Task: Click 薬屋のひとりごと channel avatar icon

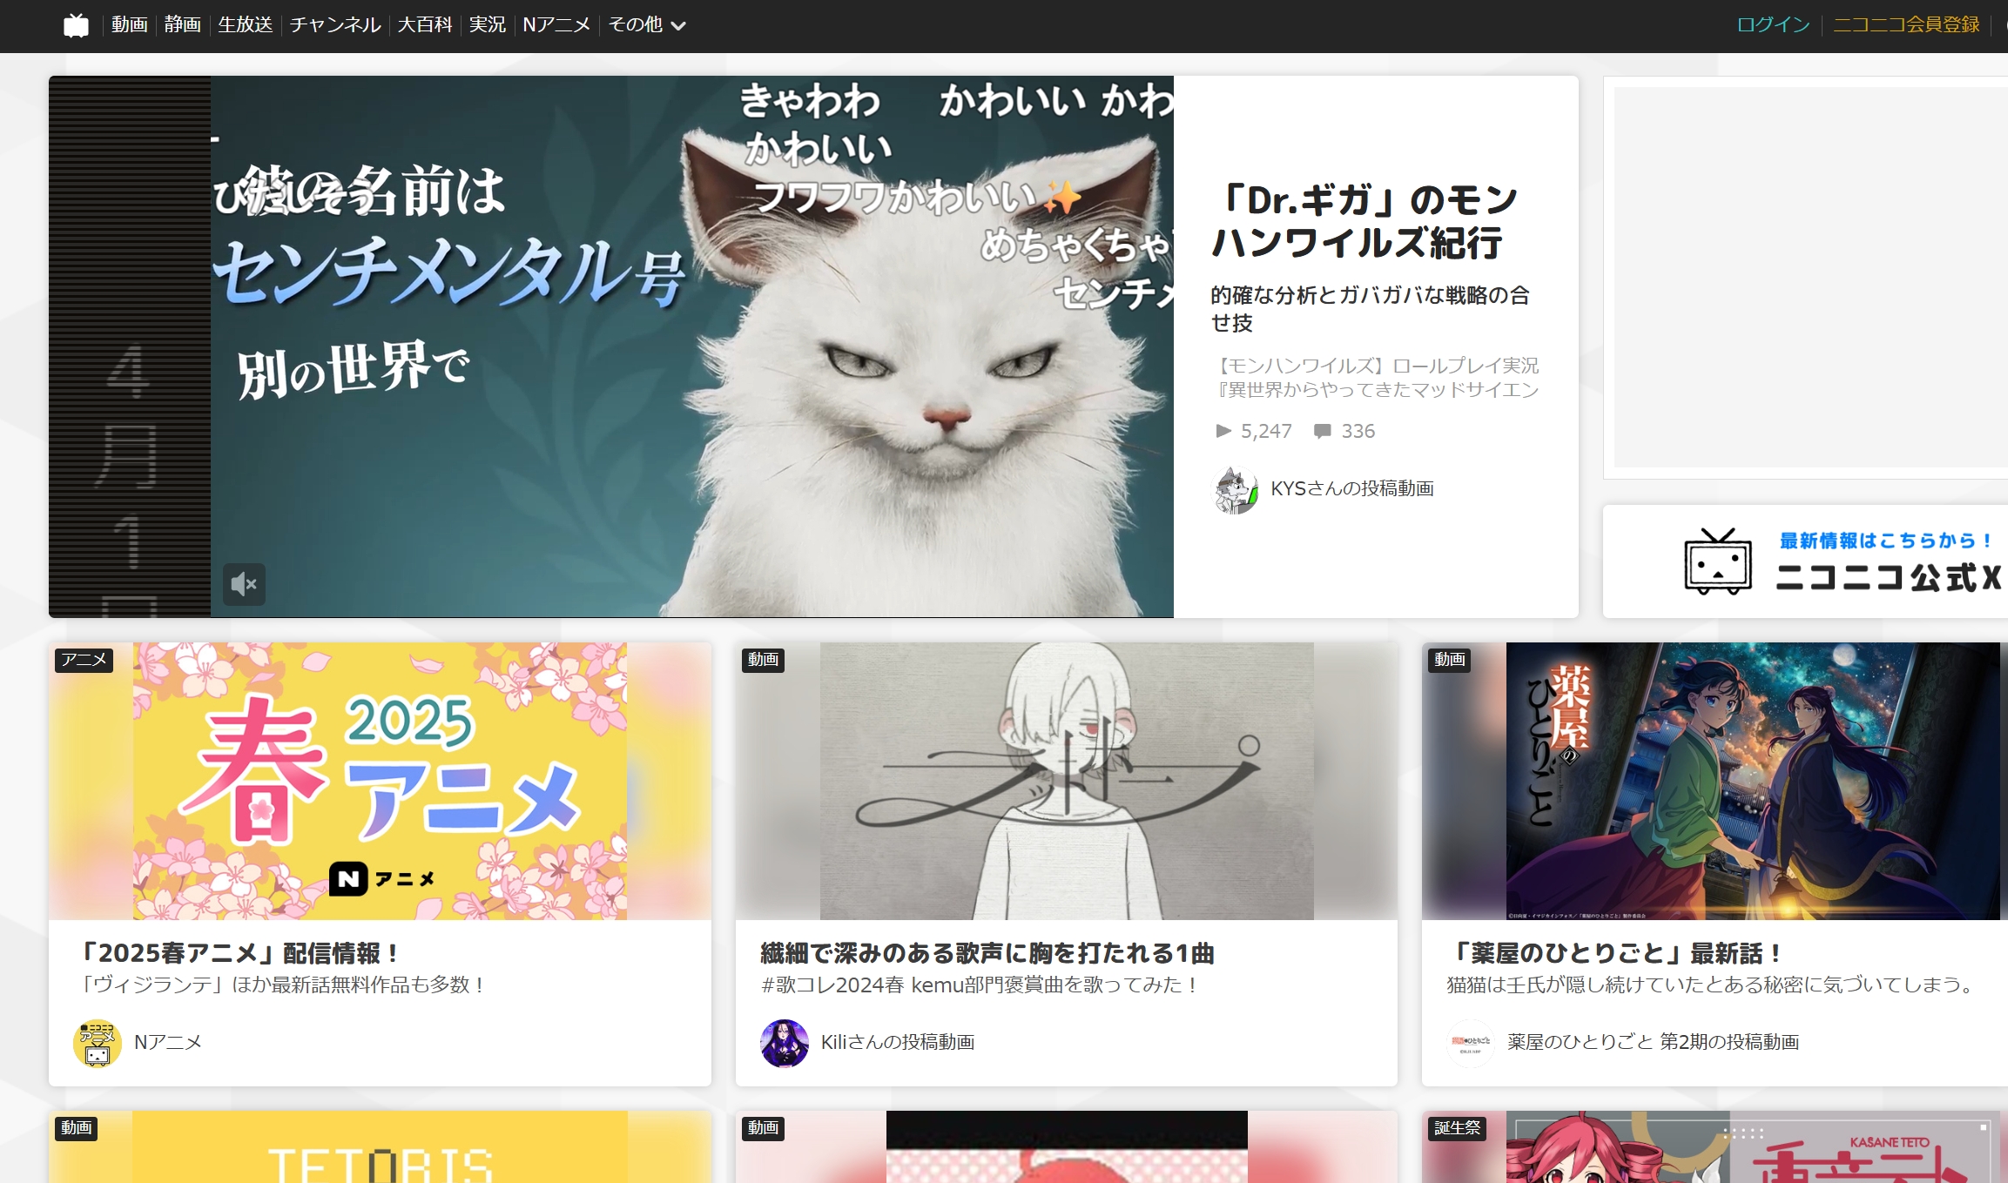Action: [1470, 1043]
